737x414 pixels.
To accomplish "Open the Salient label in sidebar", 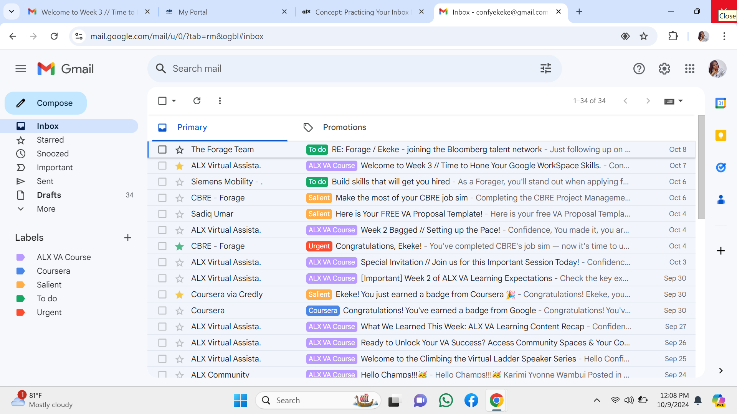I will [x=49, y=285].
